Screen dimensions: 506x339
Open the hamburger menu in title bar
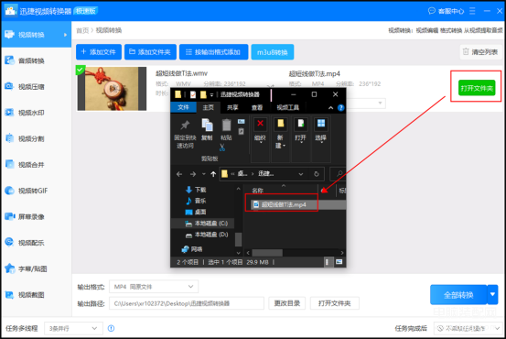pos(472,11)
